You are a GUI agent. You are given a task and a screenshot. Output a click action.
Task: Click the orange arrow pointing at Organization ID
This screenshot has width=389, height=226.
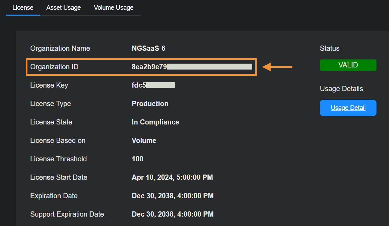[277, 67]
